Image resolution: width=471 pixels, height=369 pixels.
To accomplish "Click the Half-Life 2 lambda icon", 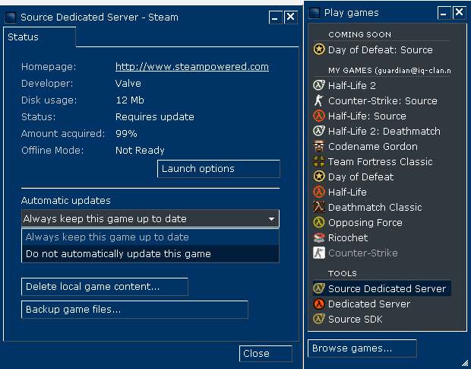I will click(319, 85).
